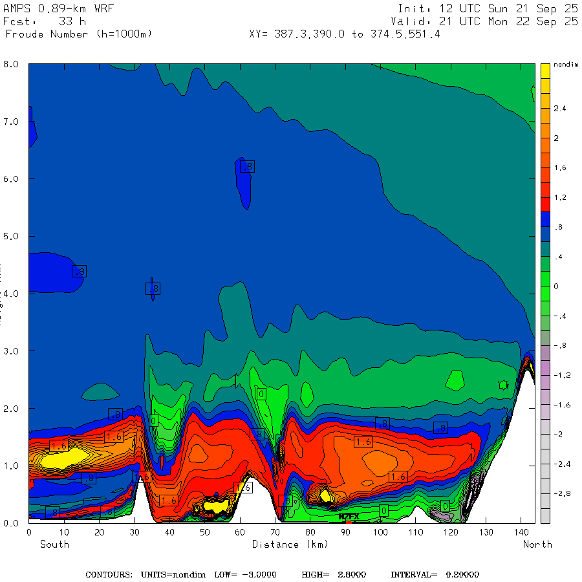Click the -2 colorbar label

point(558,435)
